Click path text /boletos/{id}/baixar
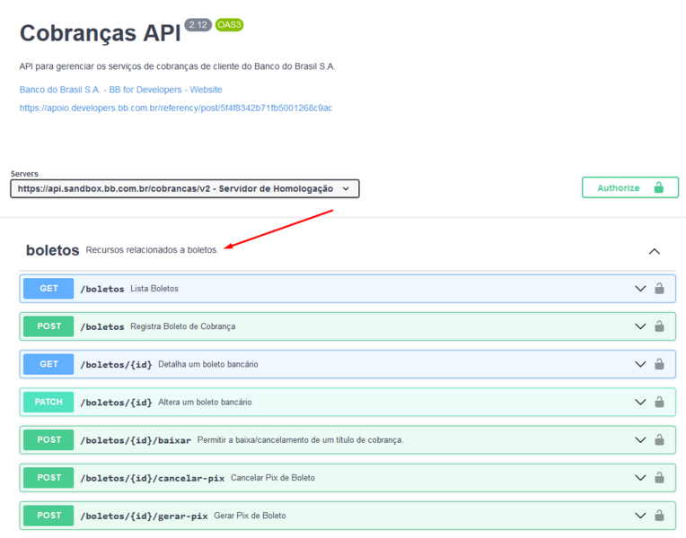The image size is (686, 538). click(x=136, y=440)
